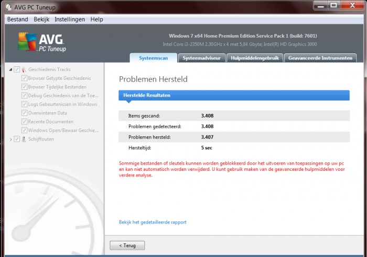367x257 pixels.
Task: Click the AVG PC Tuneup logo
Action: (x=42, y=42)
